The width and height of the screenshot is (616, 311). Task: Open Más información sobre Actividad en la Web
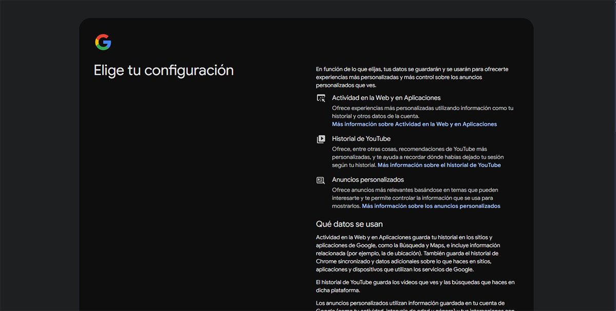[x=415, y=124]
